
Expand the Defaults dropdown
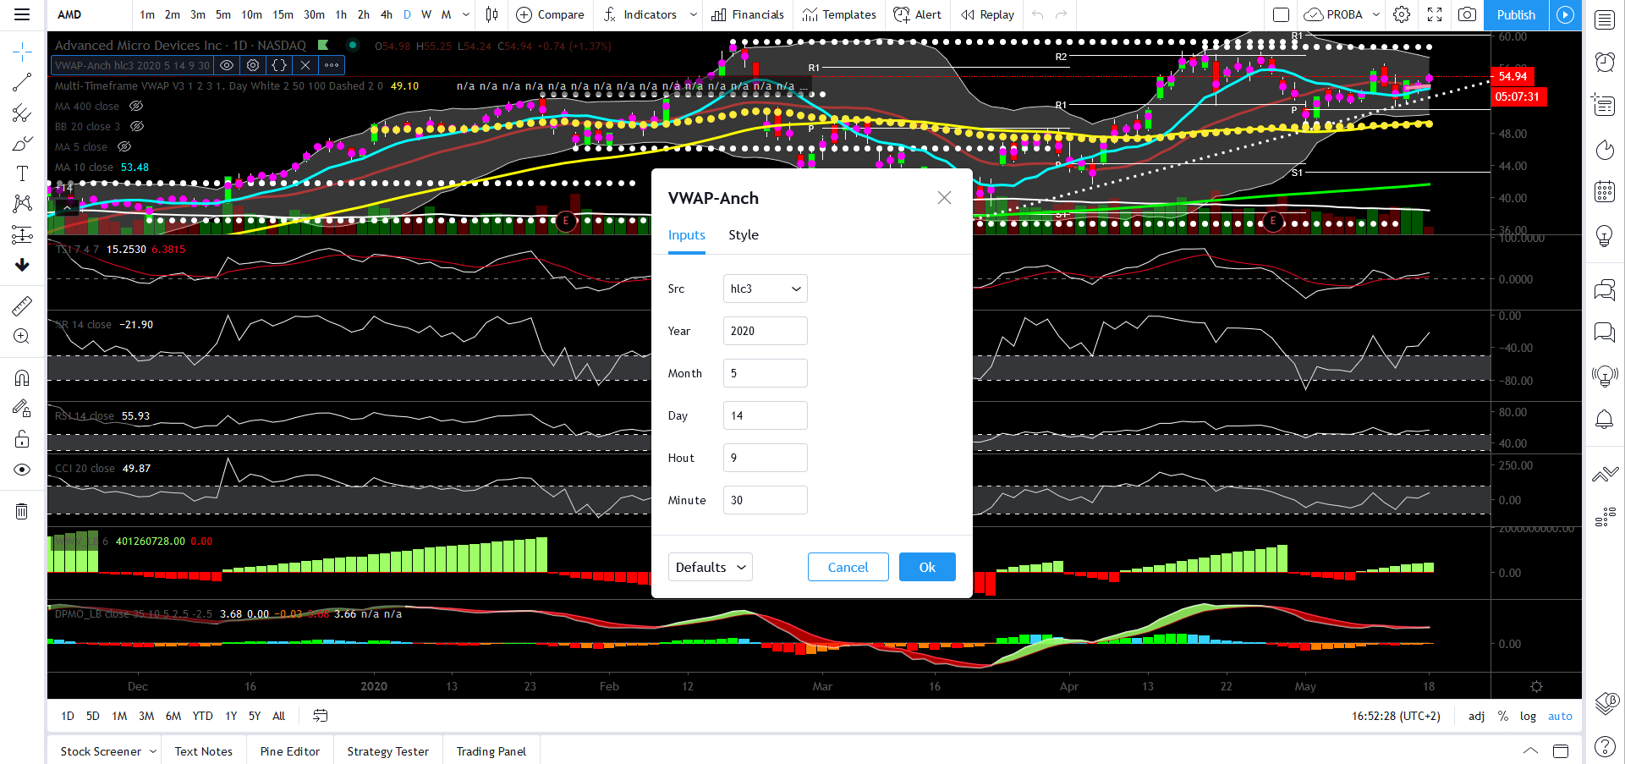coord(711,567)
